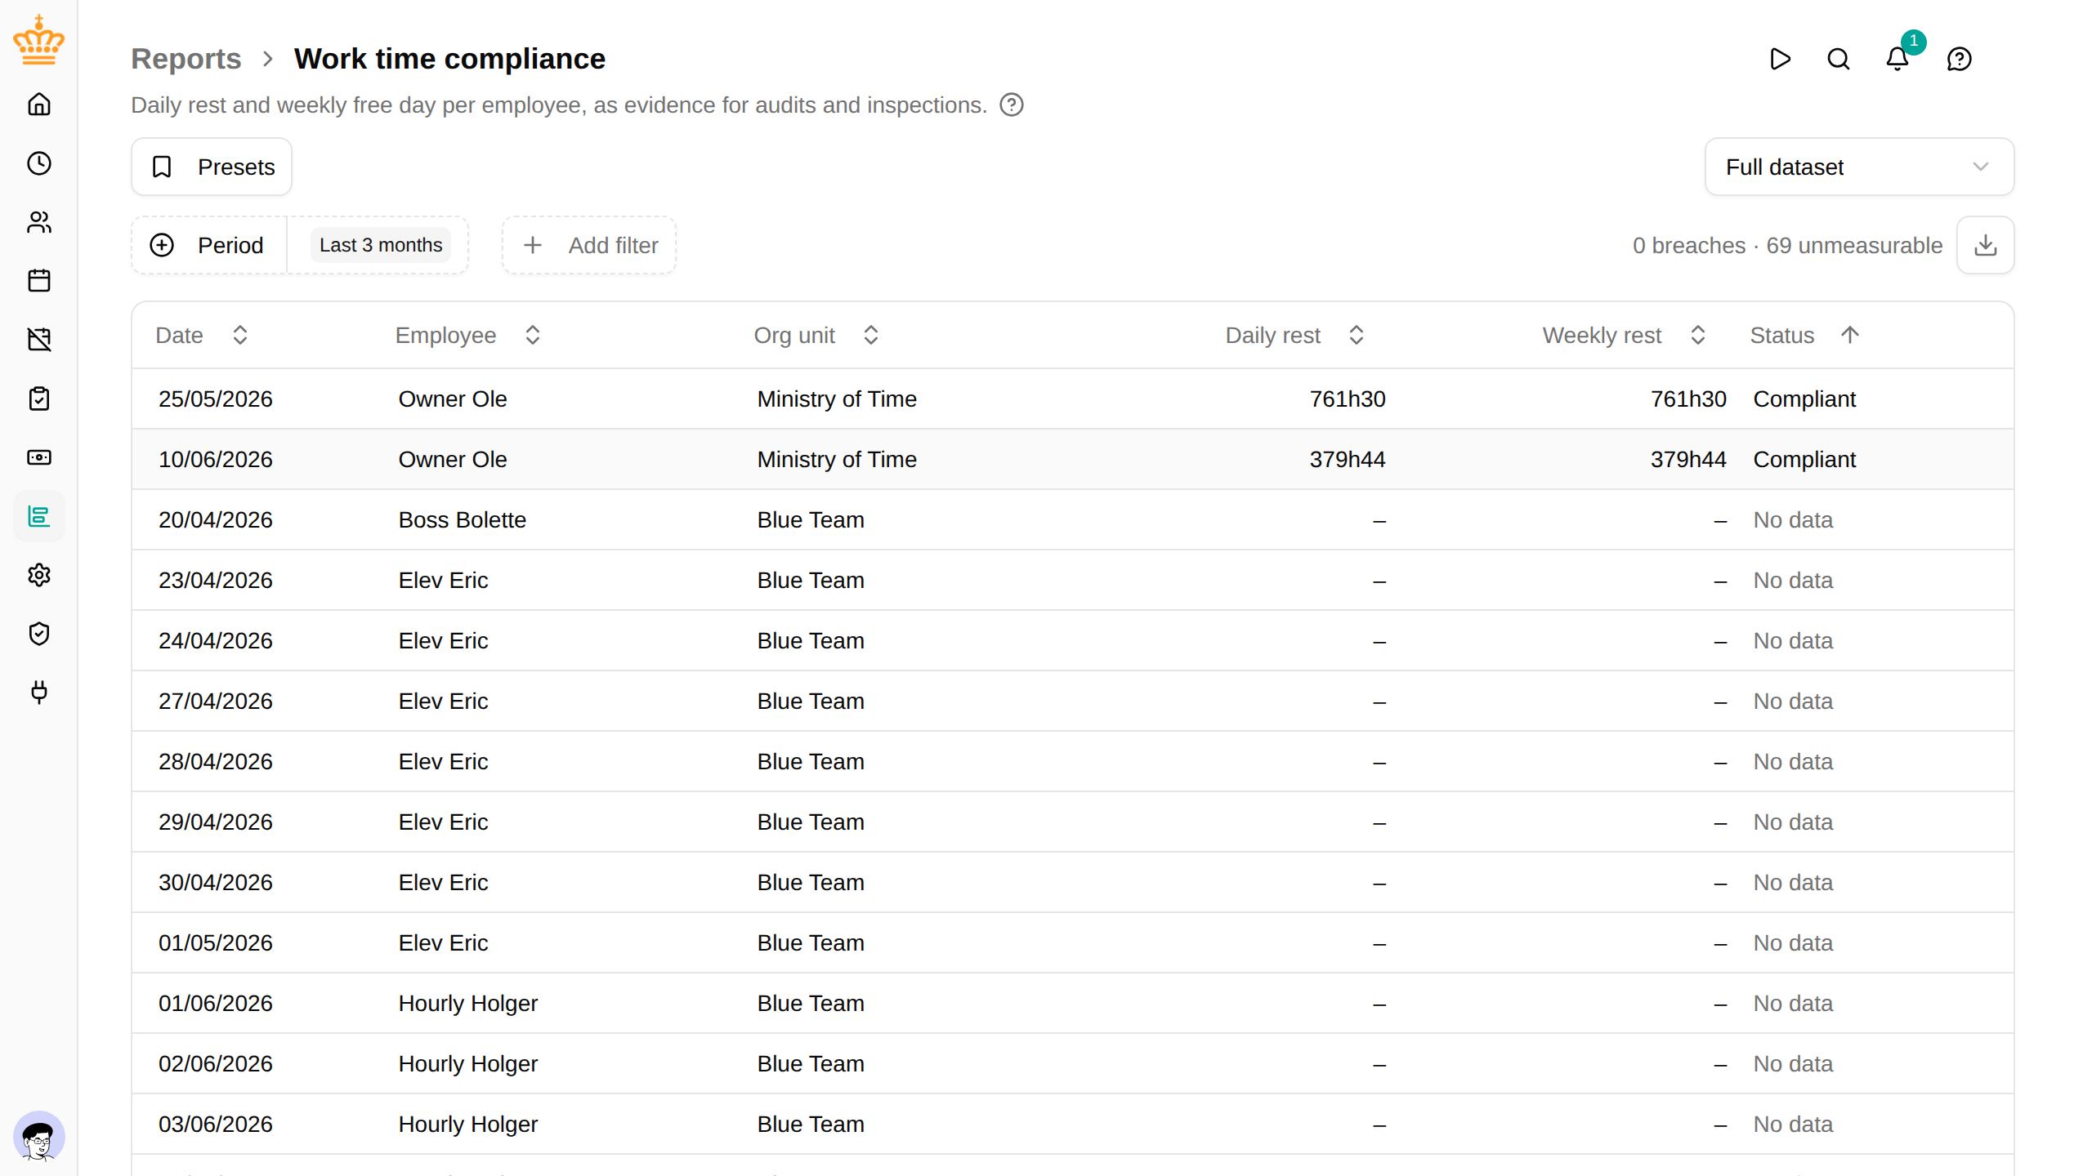Viewport: 2092px width, 1176px height.
Task: Open the crossed-out calendar absence icon
Action: (39, 340)
